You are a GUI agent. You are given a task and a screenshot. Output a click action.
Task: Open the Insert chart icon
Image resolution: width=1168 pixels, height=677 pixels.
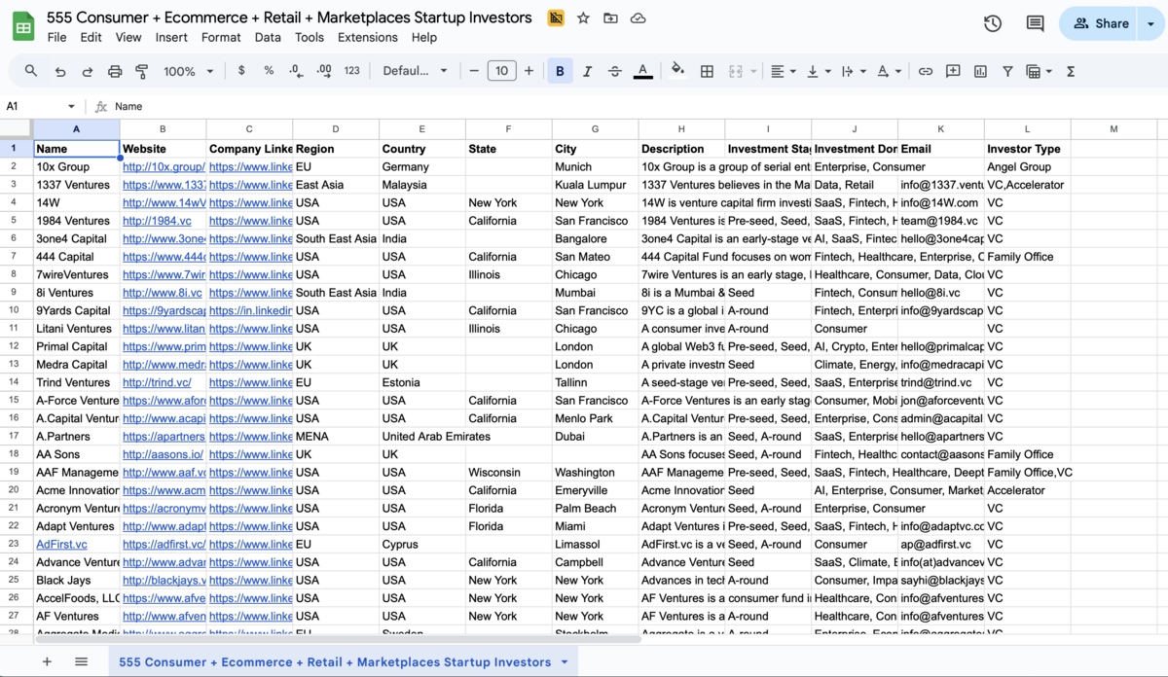[980, 70]
